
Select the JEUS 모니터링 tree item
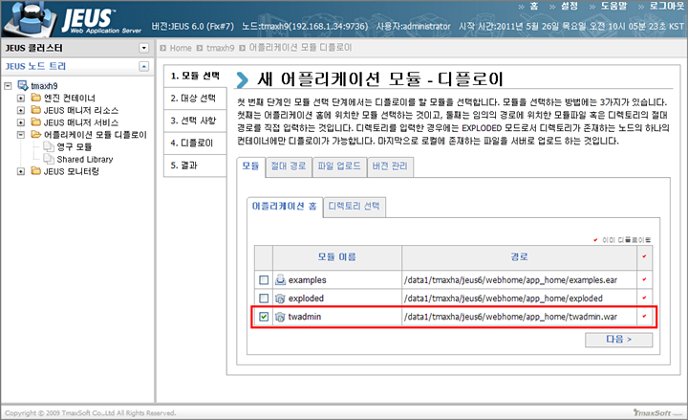coord(71,171)
